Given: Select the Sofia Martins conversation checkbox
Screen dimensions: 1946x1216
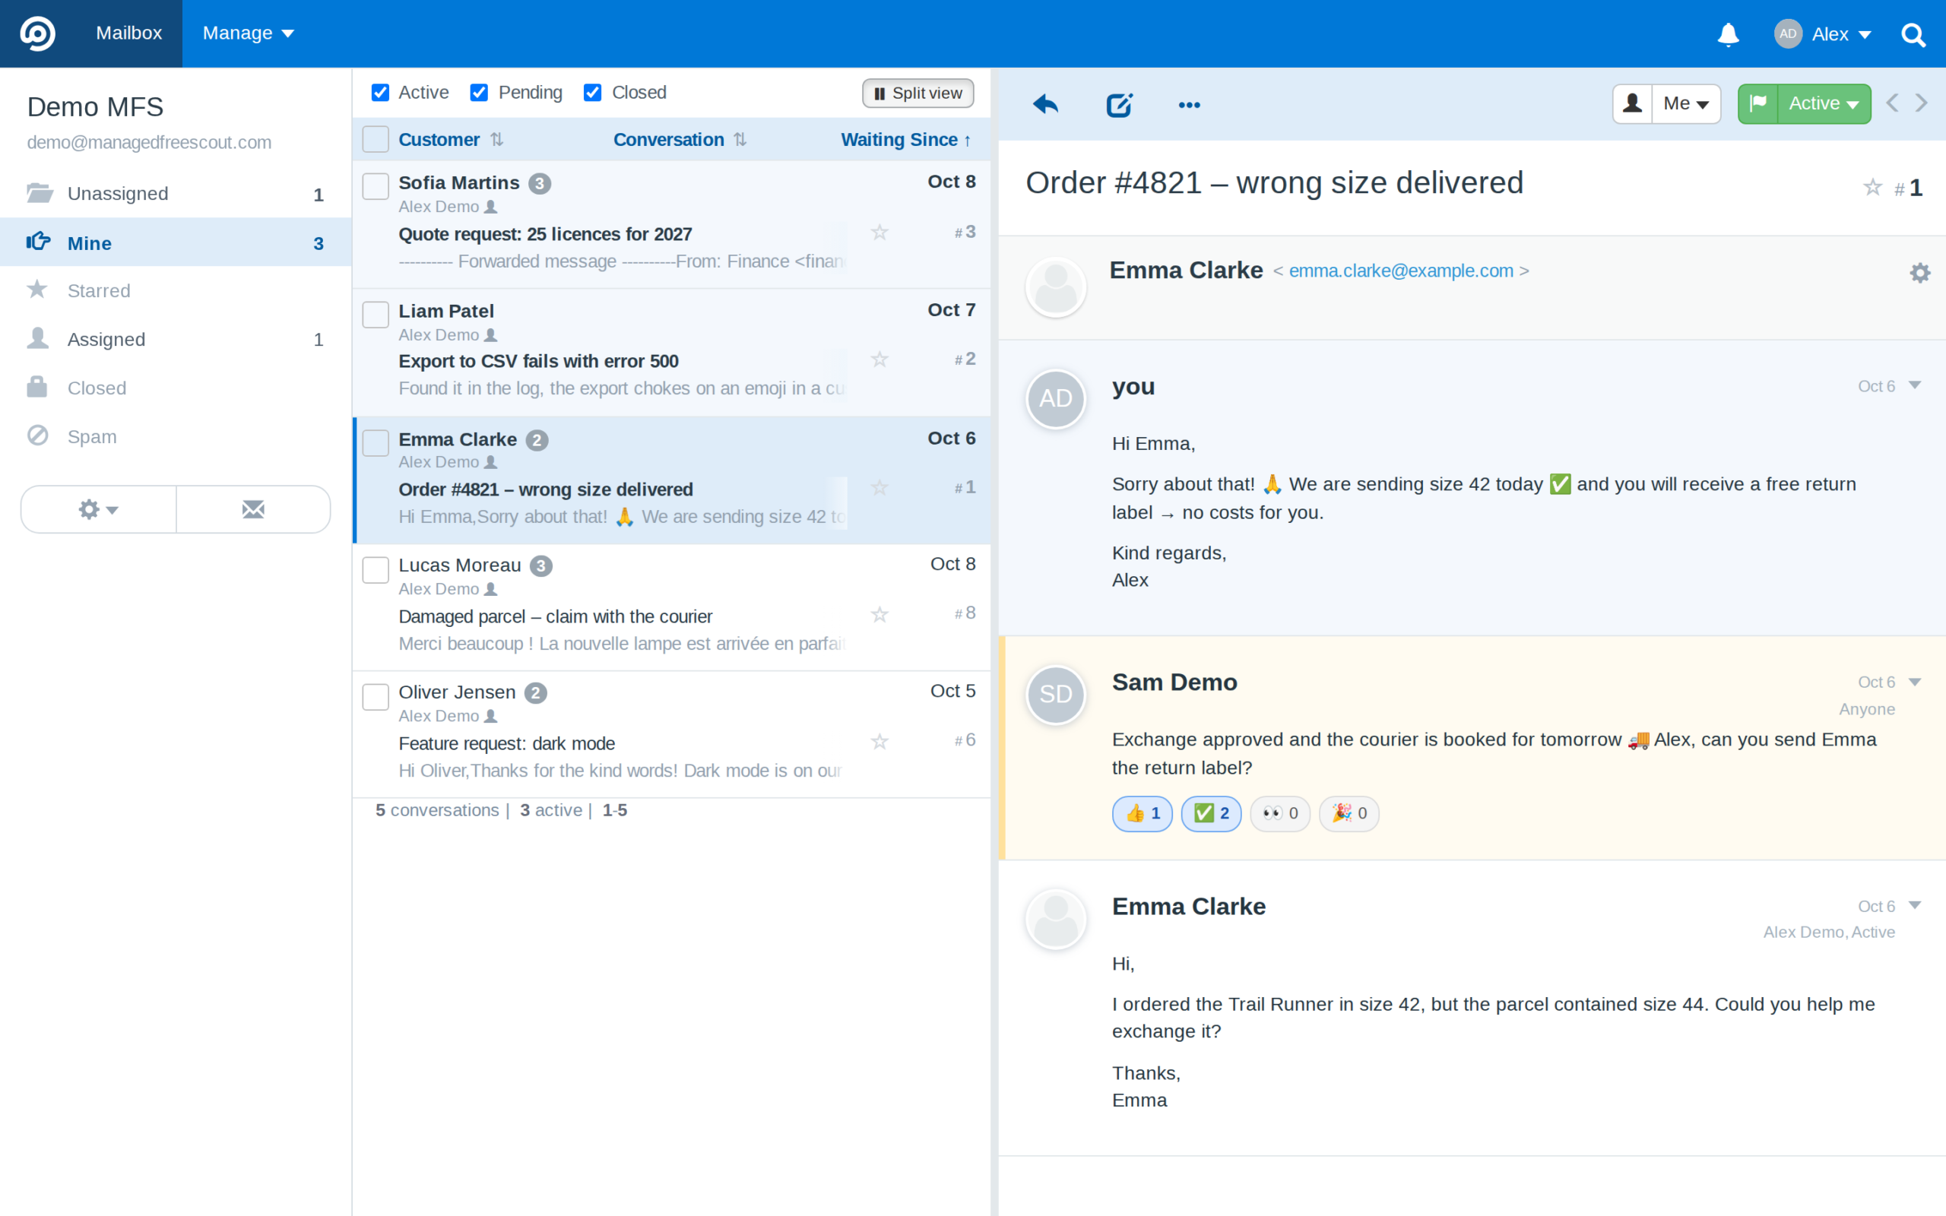Looking at the screenshot, I should 376,185.
